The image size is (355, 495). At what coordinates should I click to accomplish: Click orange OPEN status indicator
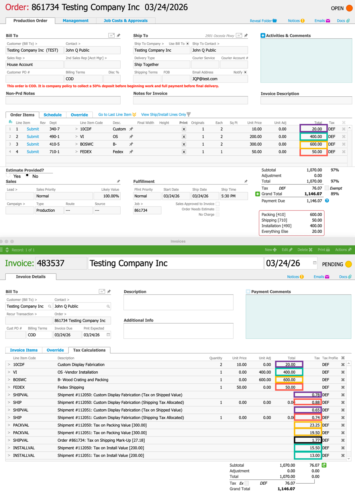click(349, 8)
